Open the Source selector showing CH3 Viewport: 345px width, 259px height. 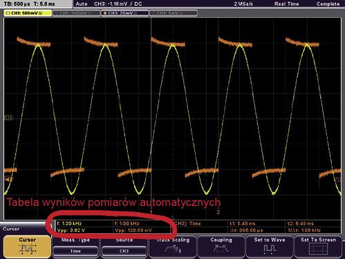tap(124, 251)
